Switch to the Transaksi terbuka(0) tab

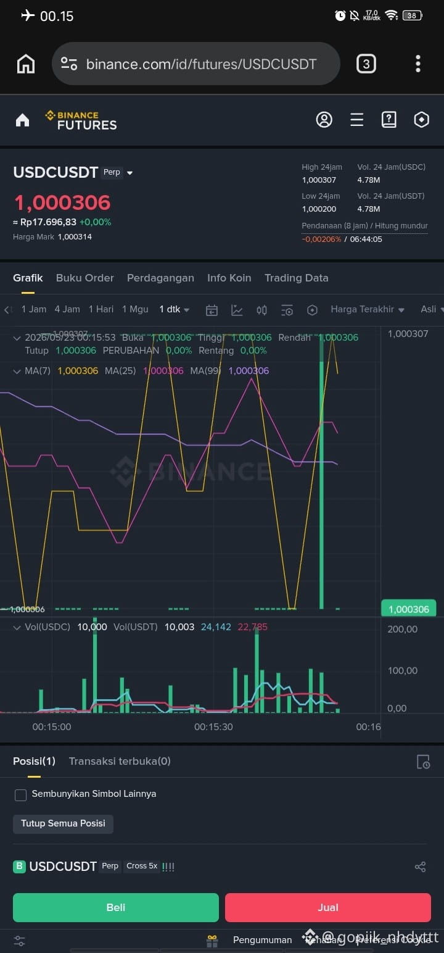(120, 761)
